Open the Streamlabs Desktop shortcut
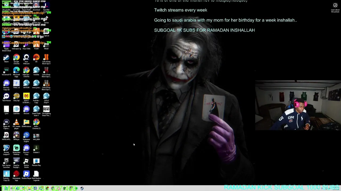The image size is (341, 191). (17, 150)
